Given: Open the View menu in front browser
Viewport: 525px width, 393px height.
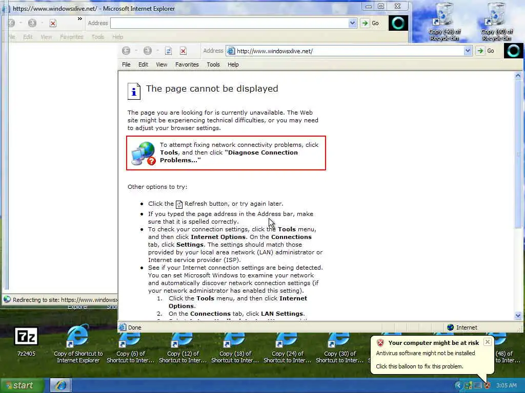Looking at the screenshot, I should [161, 64].
